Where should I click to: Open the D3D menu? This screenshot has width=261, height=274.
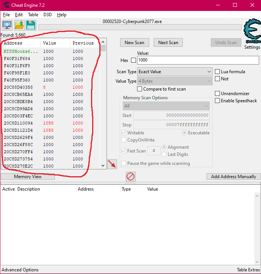click(x=48, y=15)
